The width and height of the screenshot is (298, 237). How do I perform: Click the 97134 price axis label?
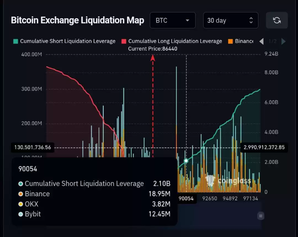click(x=251, y=199)
